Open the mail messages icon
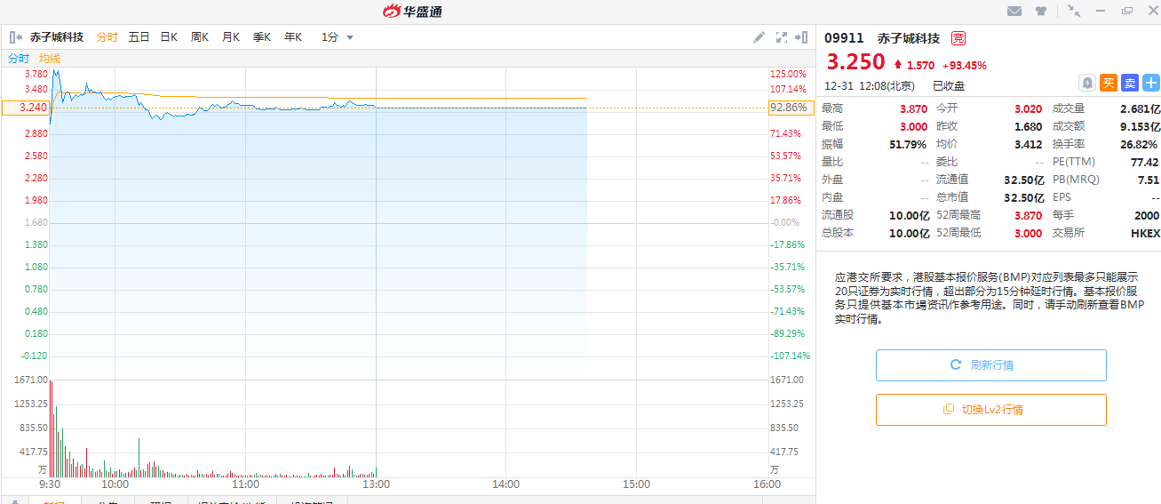1161x504 pixels. coord(1014,12)
